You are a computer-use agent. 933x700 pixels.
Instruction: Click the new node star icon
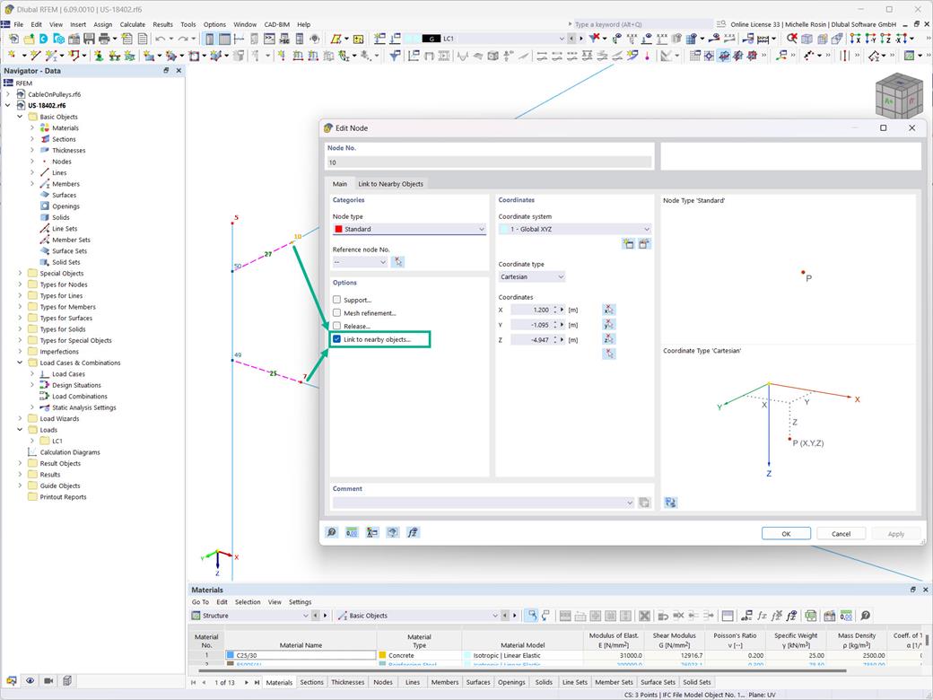tap(12, 56)
